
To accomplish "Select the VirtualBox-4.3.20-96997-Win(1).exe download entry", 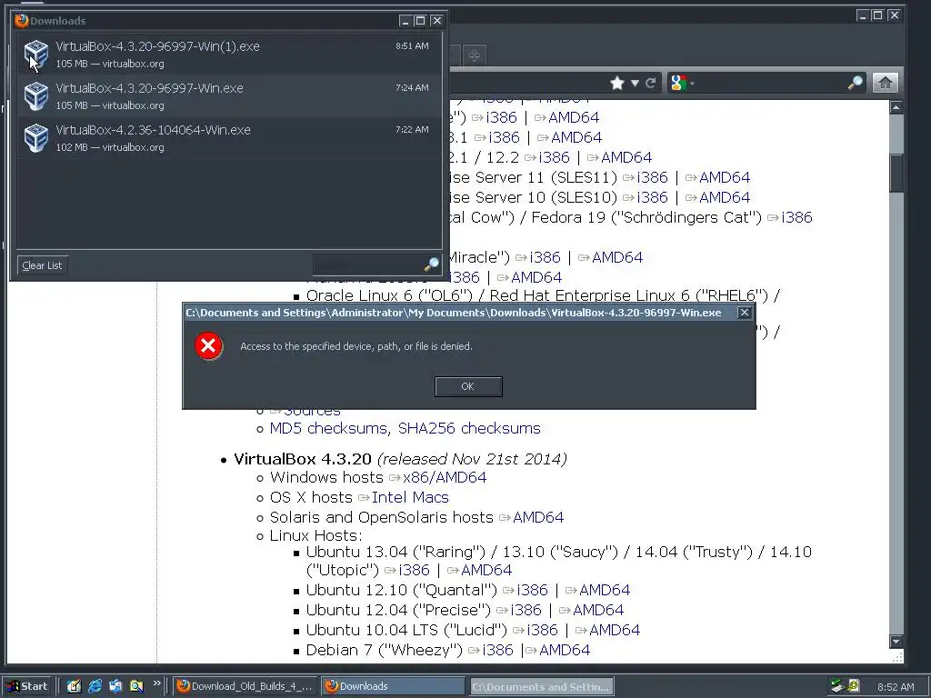I will point(229,54).
